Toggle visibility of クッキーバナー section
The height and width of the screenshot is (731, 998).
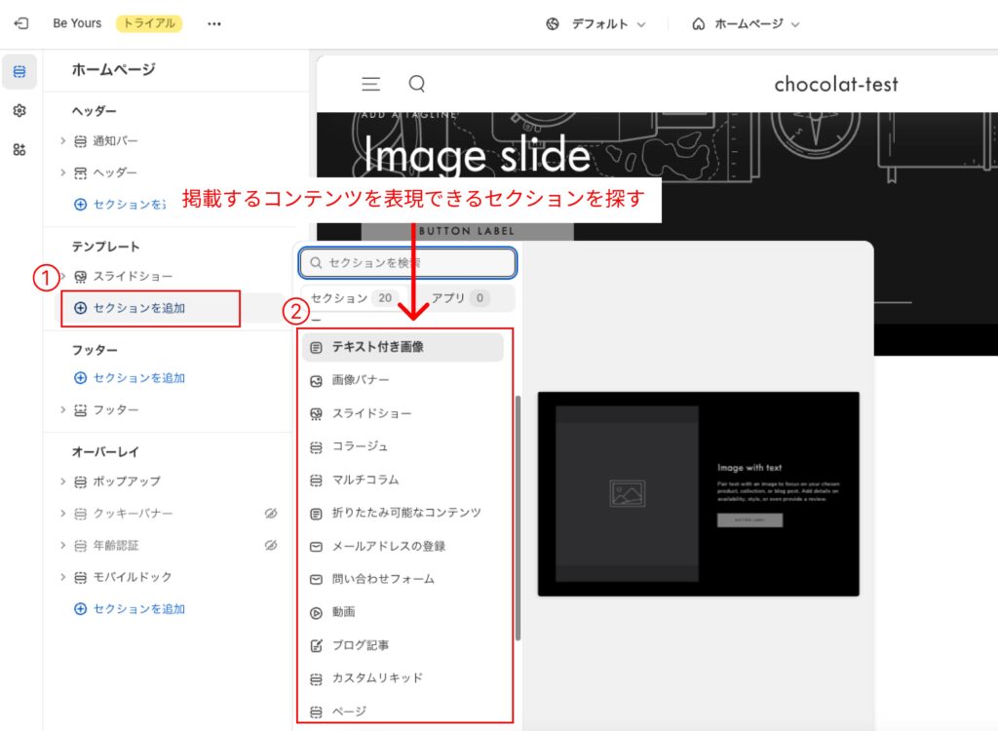point(271,513)
